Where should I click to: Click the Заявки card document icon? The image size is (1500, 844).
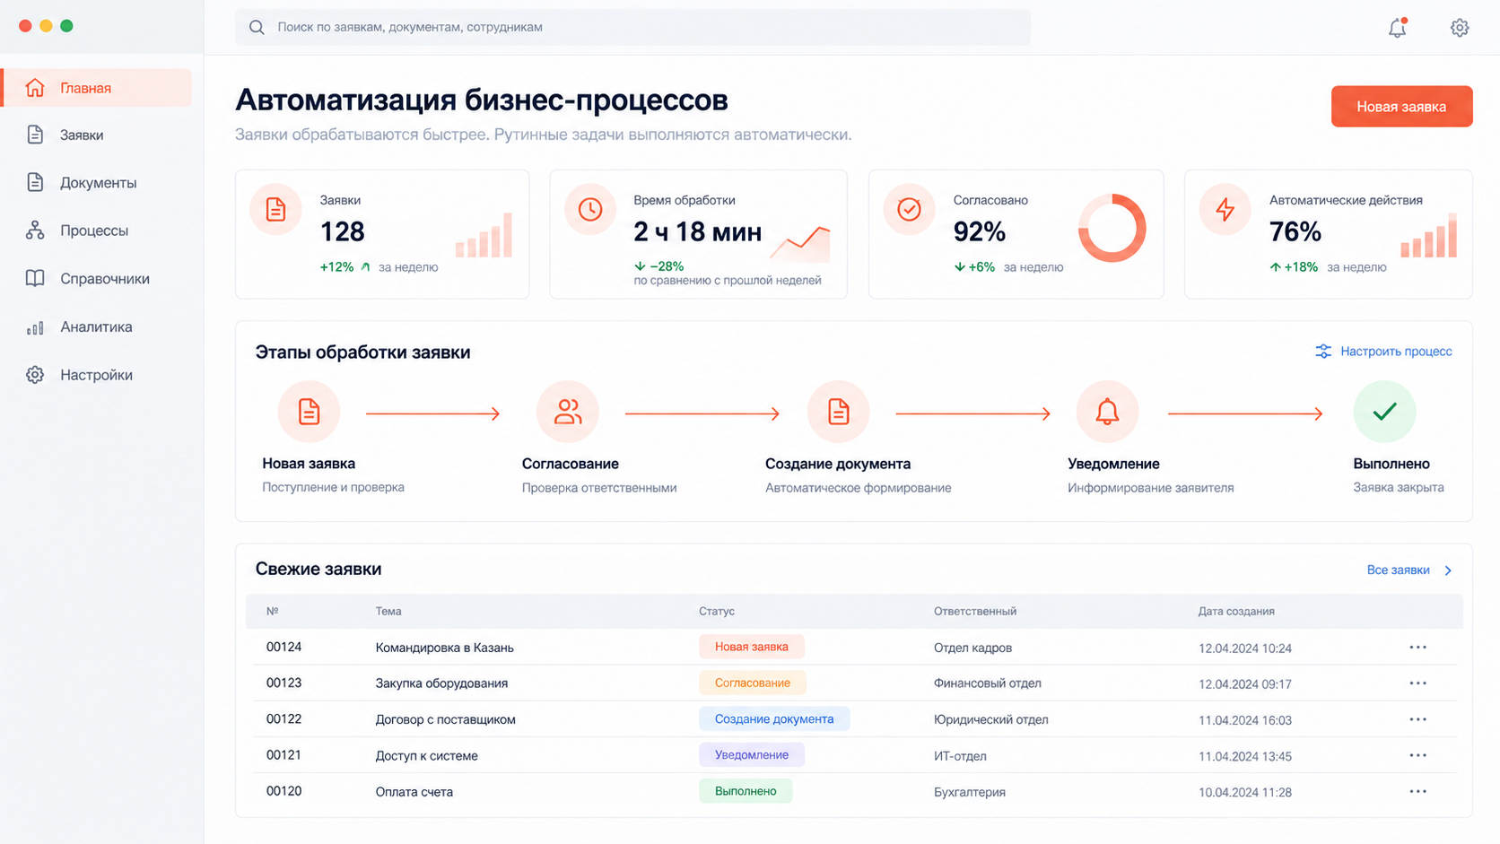275,210
